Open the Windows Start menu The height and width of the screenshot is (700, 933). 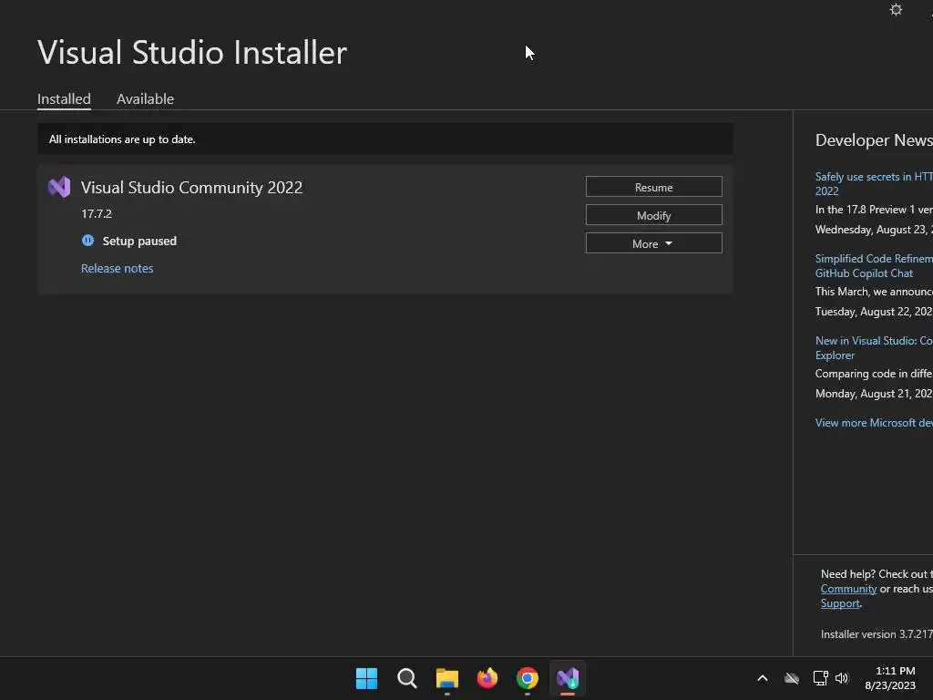366,678
